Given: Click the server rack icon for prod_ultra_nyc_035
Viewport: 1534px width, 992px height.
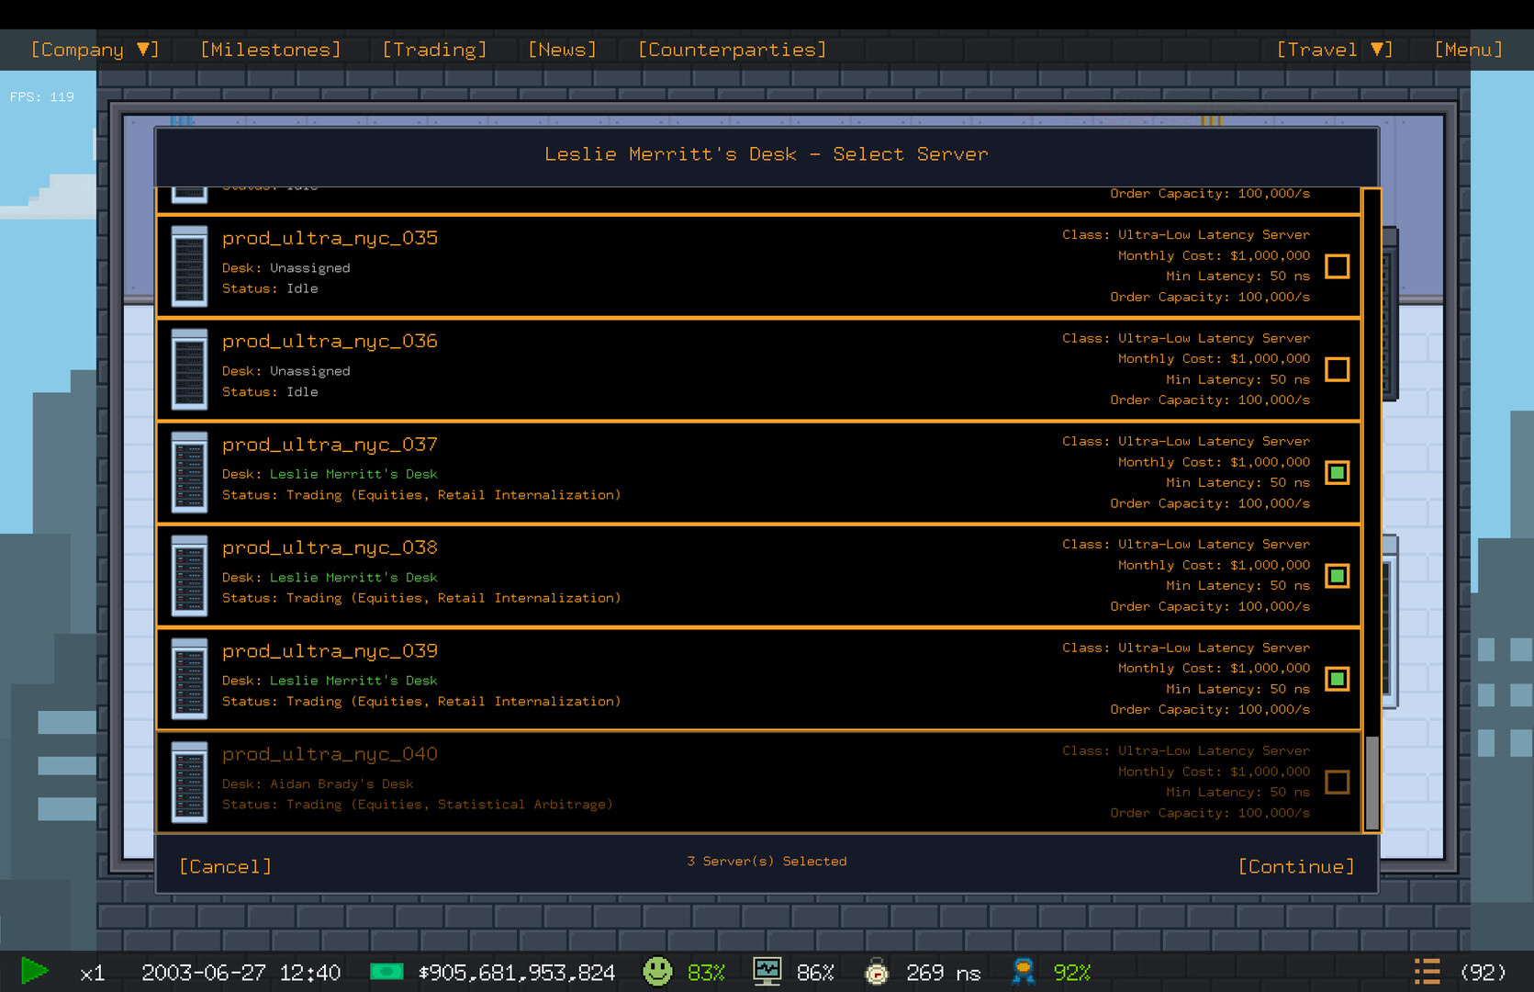Looking at the screenshot, I should tap(189, 266).
